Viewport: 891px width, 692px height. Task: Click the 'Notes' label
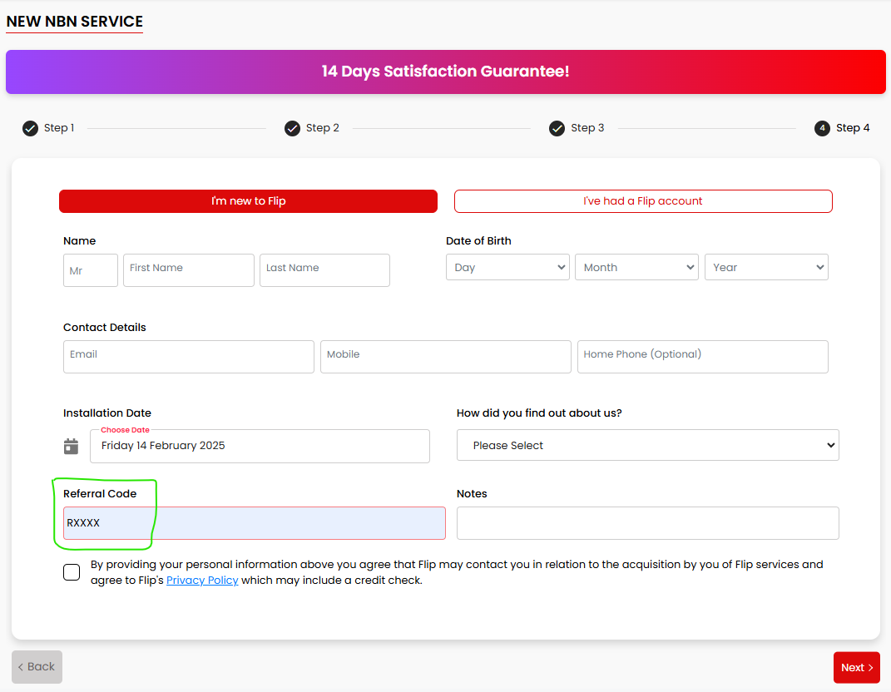(472, 494)
